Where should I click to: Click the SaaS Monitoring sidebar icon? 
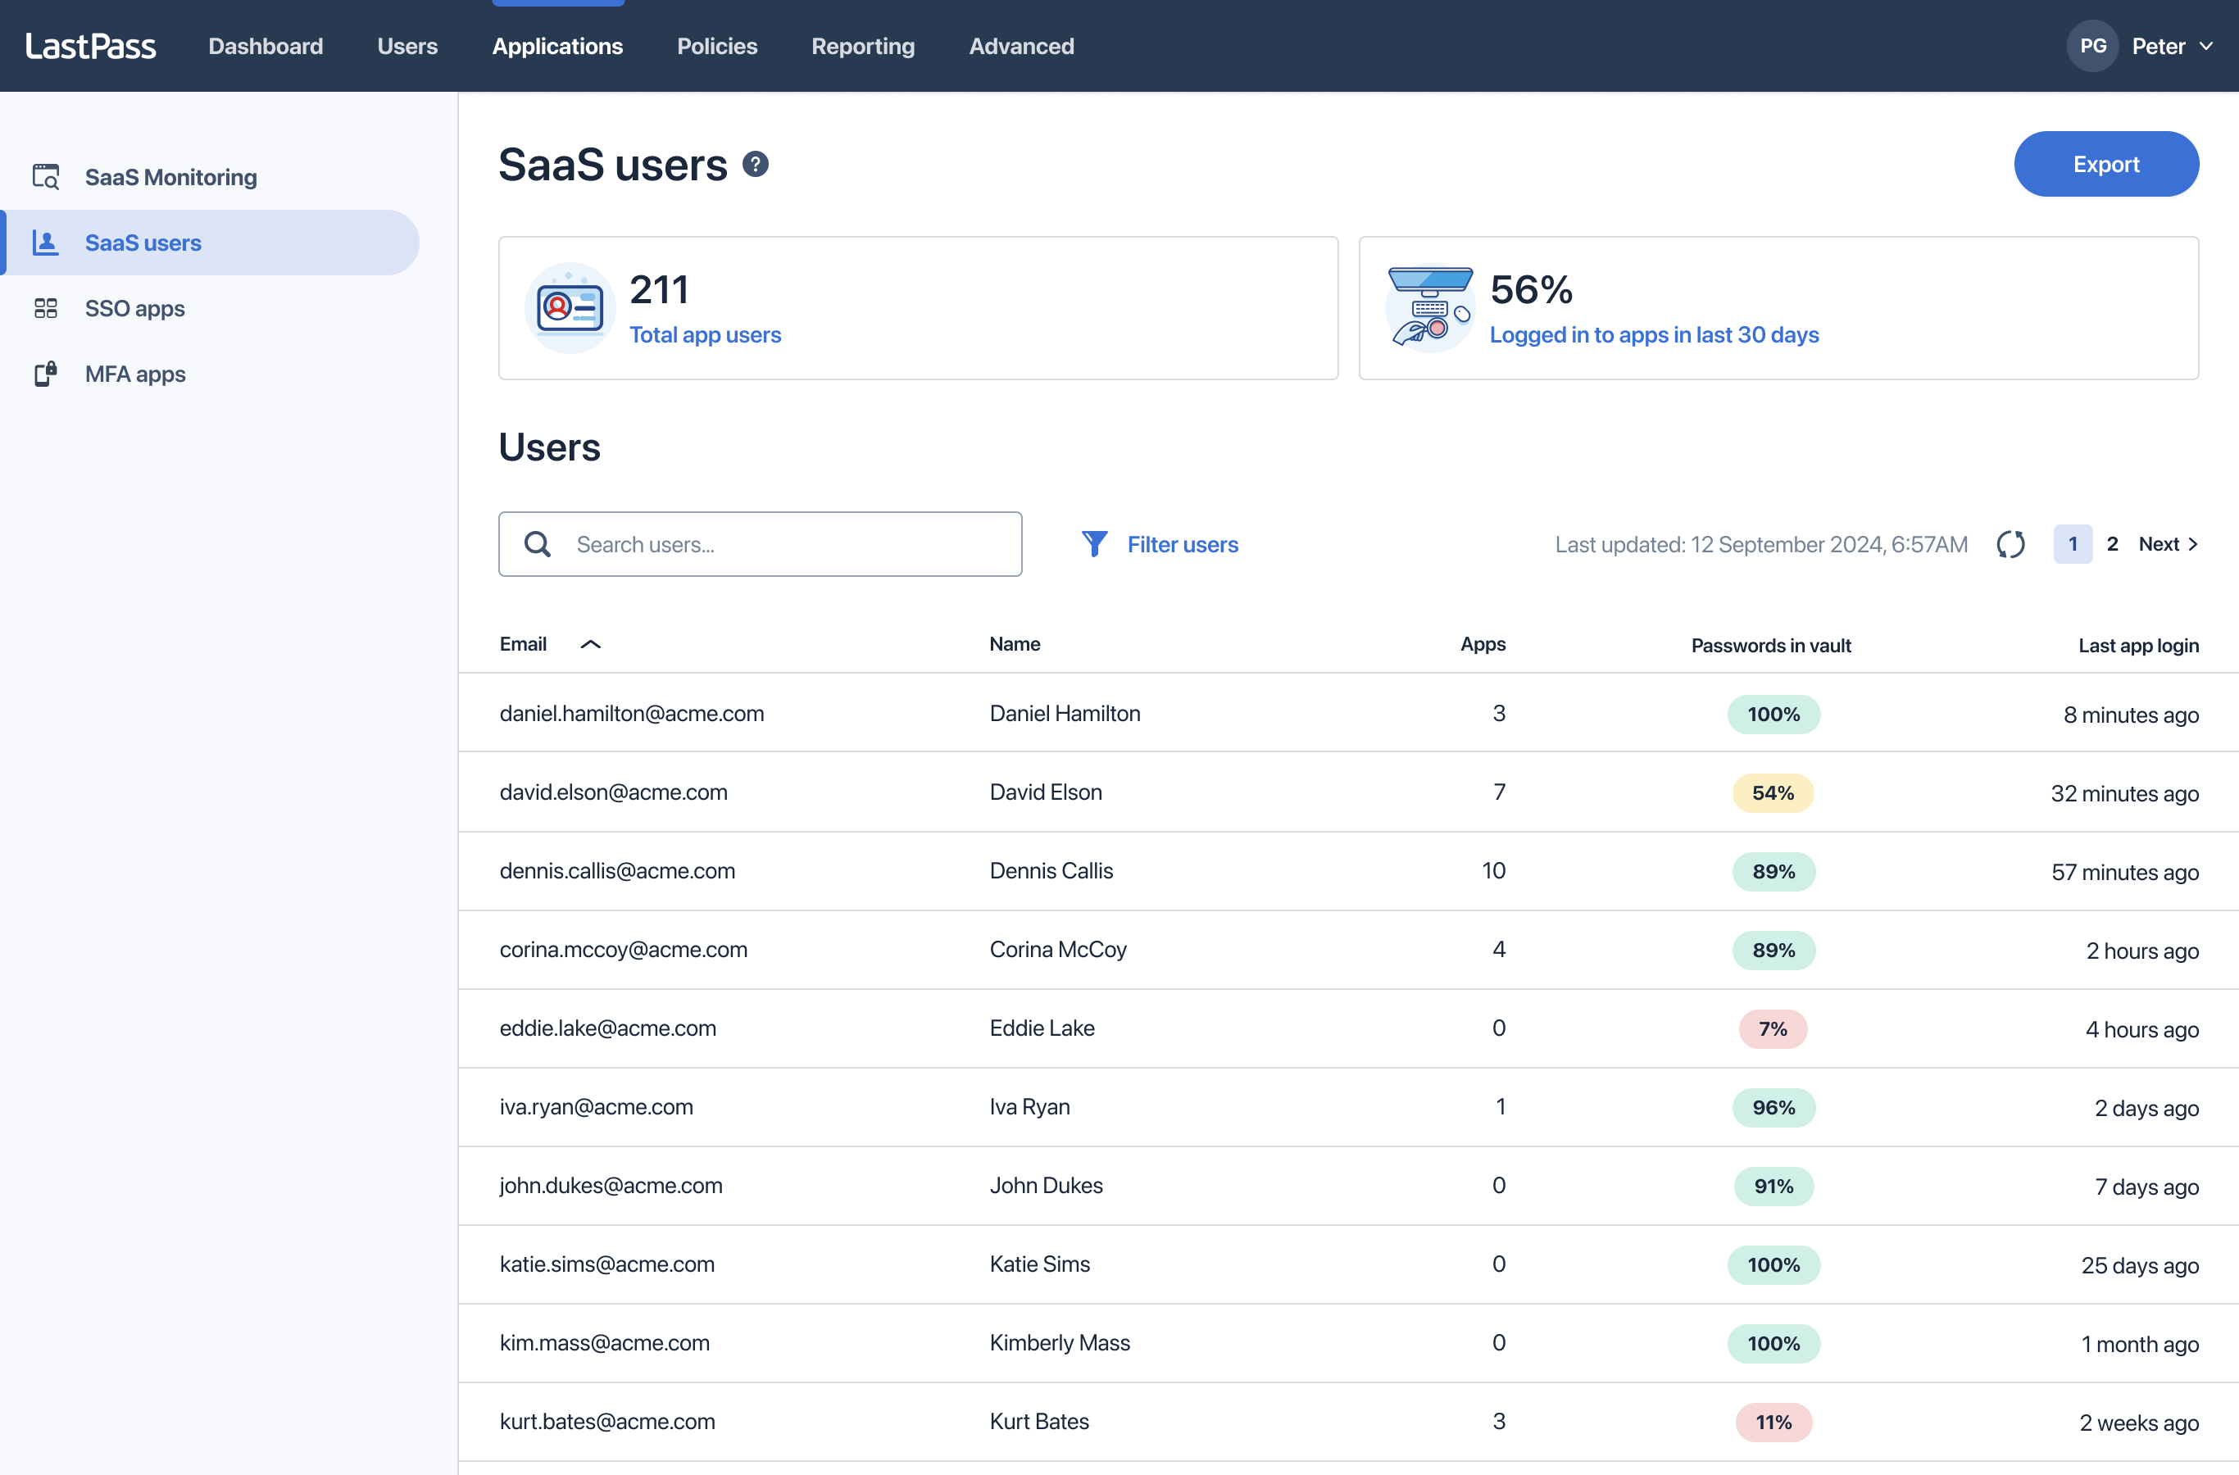pyautogui.click(x=45, y=177)
